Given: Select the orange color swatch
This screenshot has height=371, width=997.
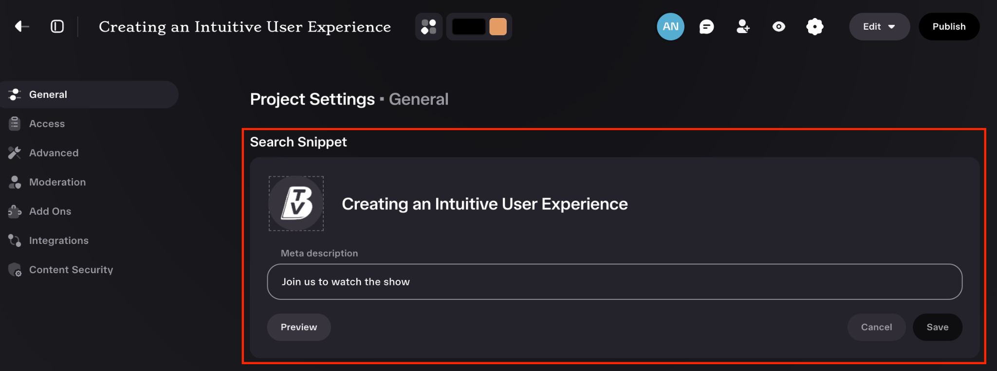Looking at the screenshot, I should tap(498, 27).
